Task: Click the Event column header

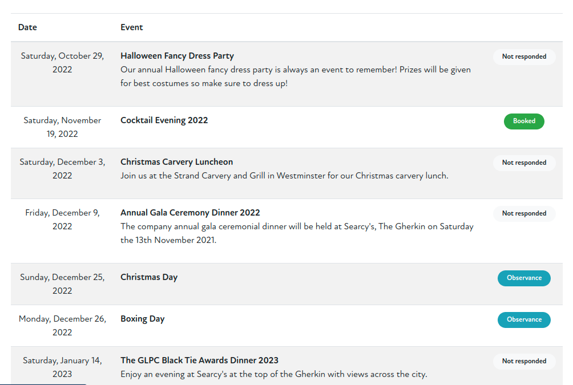Action: (x=132, y=27)
